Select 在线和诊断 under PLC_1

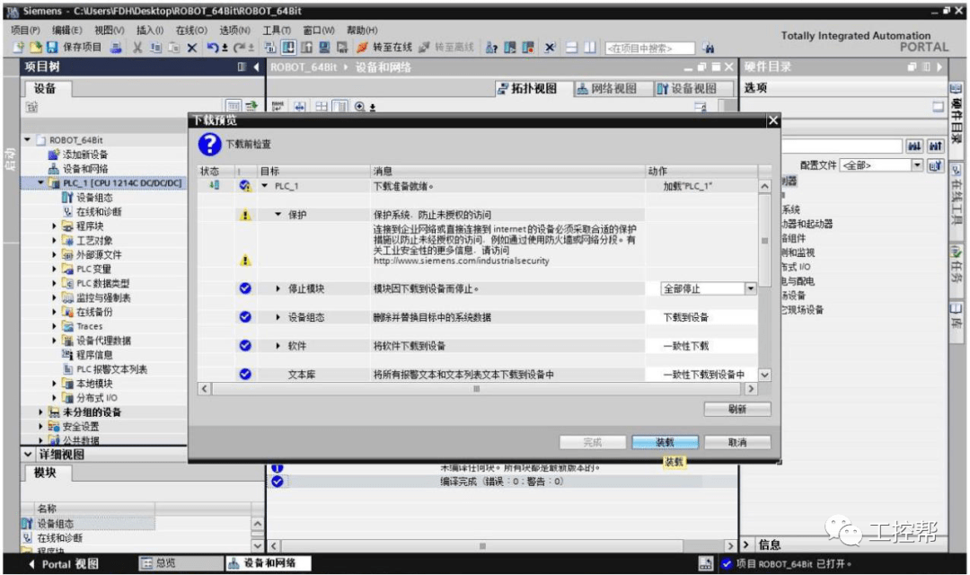click(99, 212)
